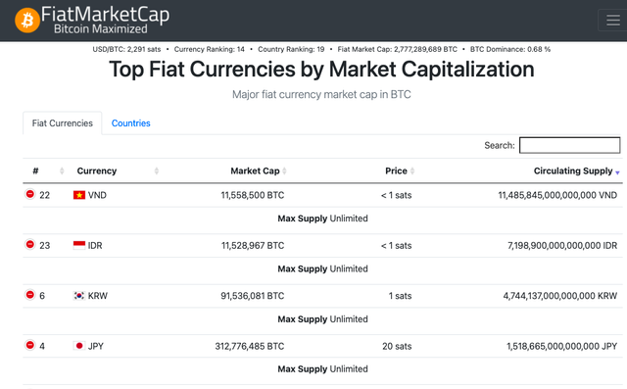Click the Currency Ranking: 14 stat
The width and height of the screenshot is (627, 389).
209,49
